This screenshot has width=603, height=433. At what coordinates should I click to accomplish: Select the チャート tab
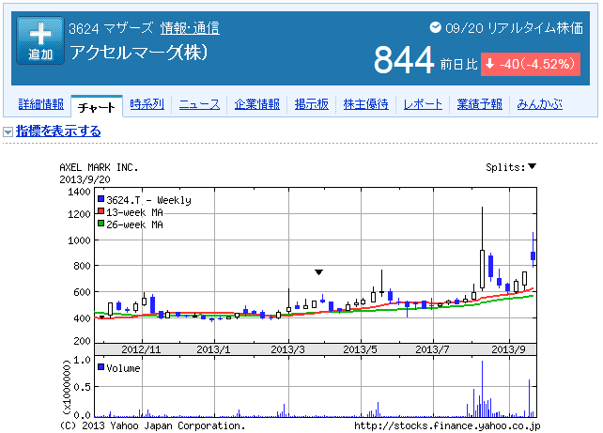click(x=97, y=107)
